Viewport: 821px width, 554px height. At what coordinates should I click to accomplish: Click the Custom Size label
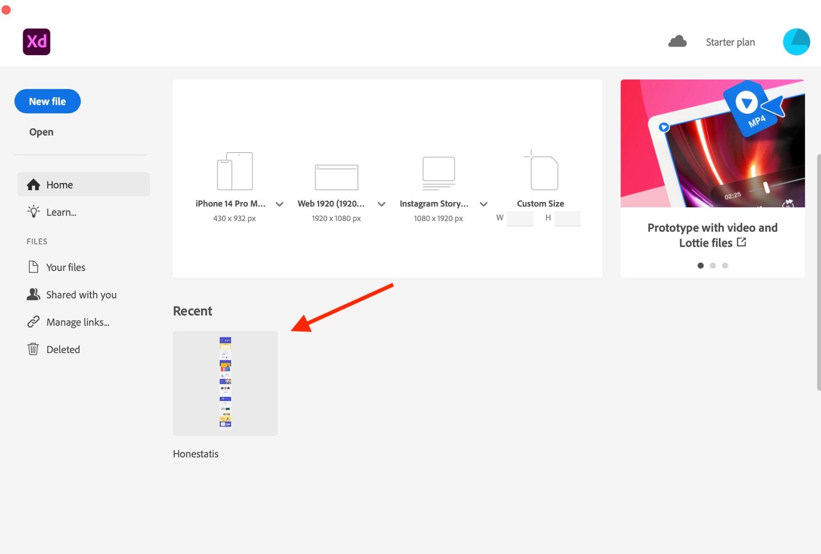(540, 204)
